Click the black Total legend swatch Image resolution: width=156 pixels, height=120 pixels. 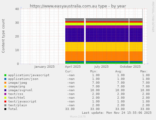click(x=5, y=109)
